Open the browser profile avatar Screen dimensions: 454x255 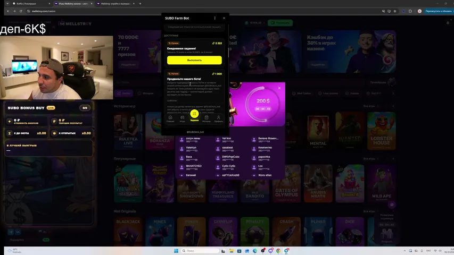419,11
